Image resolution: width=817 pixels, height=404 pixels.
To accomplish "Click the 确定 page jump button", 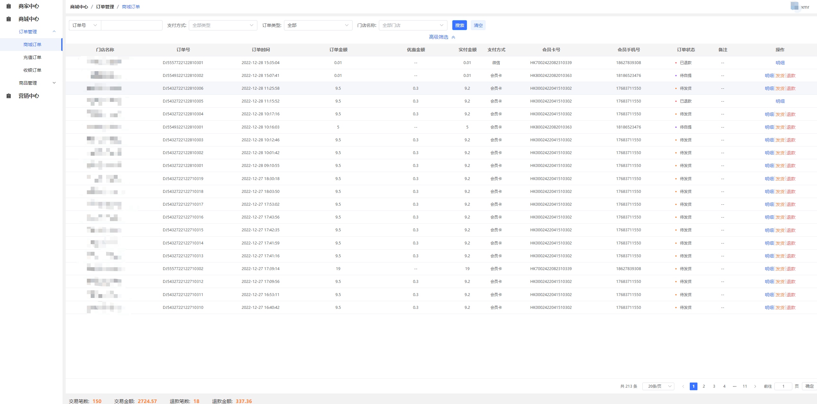I will 810,386.
